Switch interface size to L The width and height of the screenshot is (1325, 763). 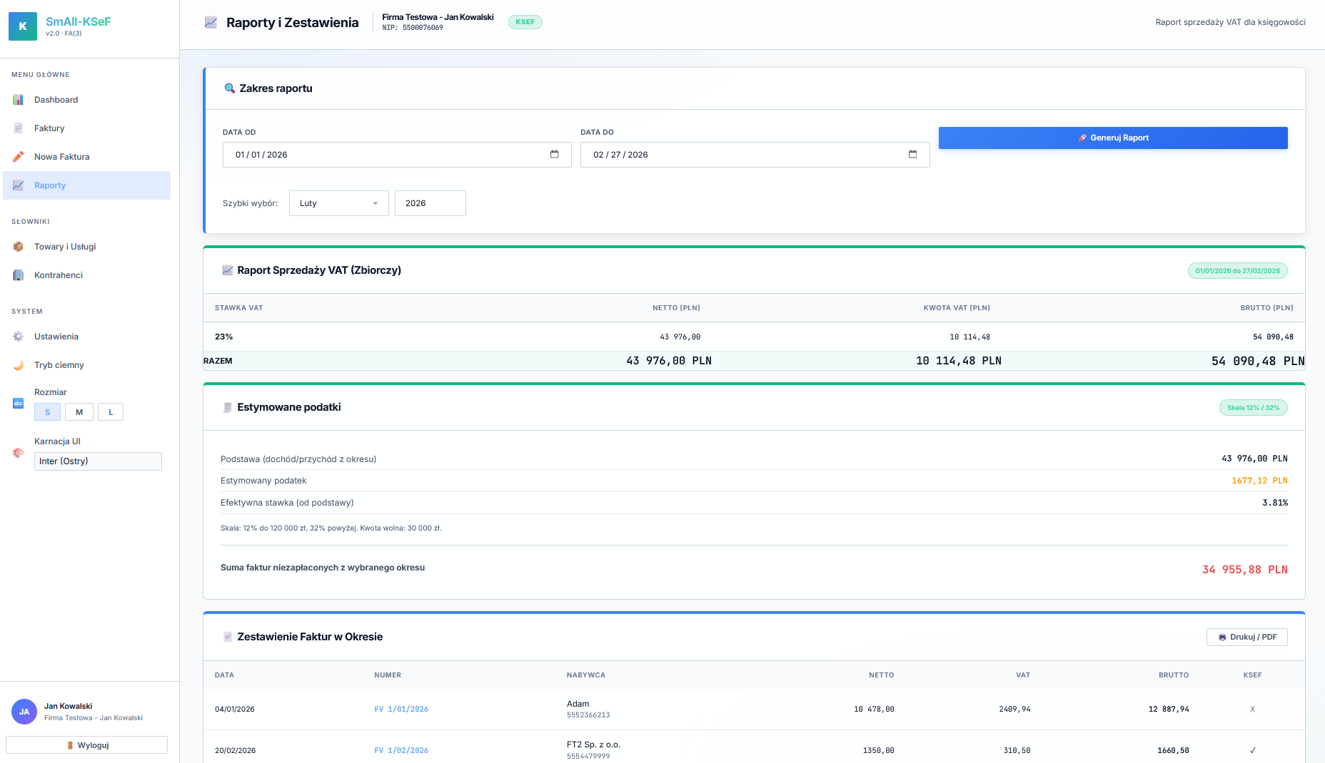tap(111, 412)
